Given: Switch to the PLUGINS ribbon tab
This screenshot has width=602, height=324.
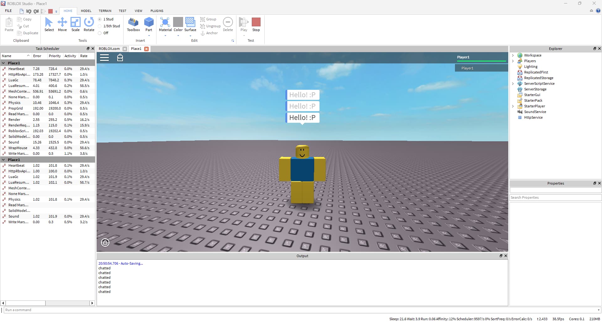Looking at the screenshot, I should [x=157, y=11].
